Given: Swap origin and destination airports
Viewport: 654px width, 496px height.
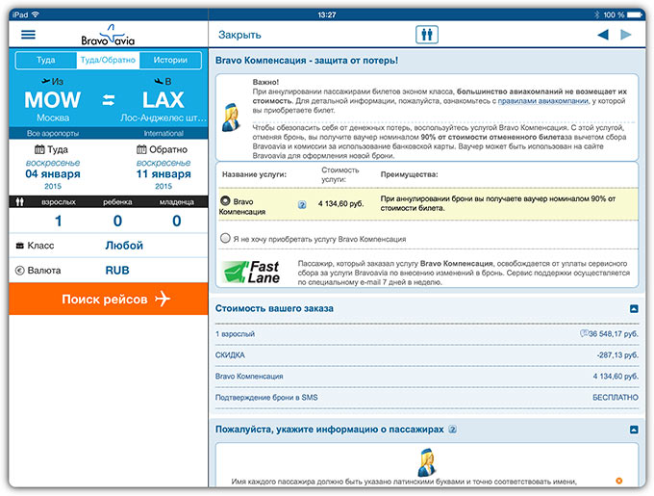Looking at the screenshot, I should click(x=109, y=100).
